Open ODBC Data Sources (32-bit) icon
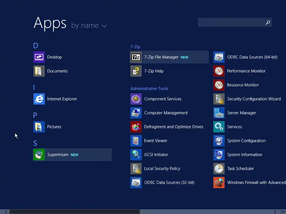The image size is (286, 214). click(x=136, y=183)
